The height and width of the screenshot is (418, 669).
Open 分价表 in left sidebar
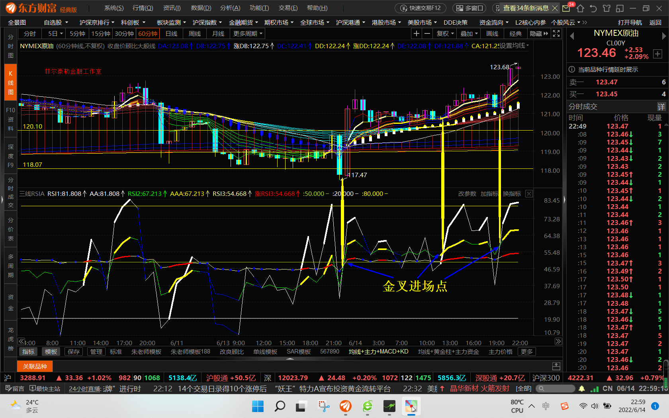pos(11,229)
